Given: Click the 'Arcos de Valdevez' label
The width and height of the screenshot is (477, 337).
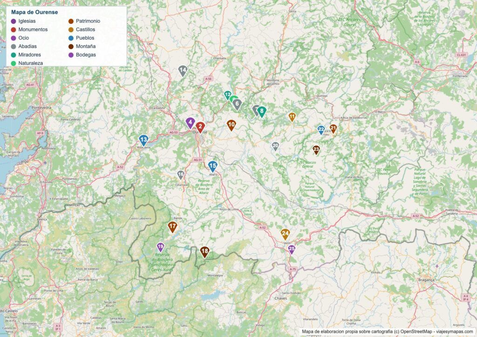Looking at the screenshot, I should [87, 269].
